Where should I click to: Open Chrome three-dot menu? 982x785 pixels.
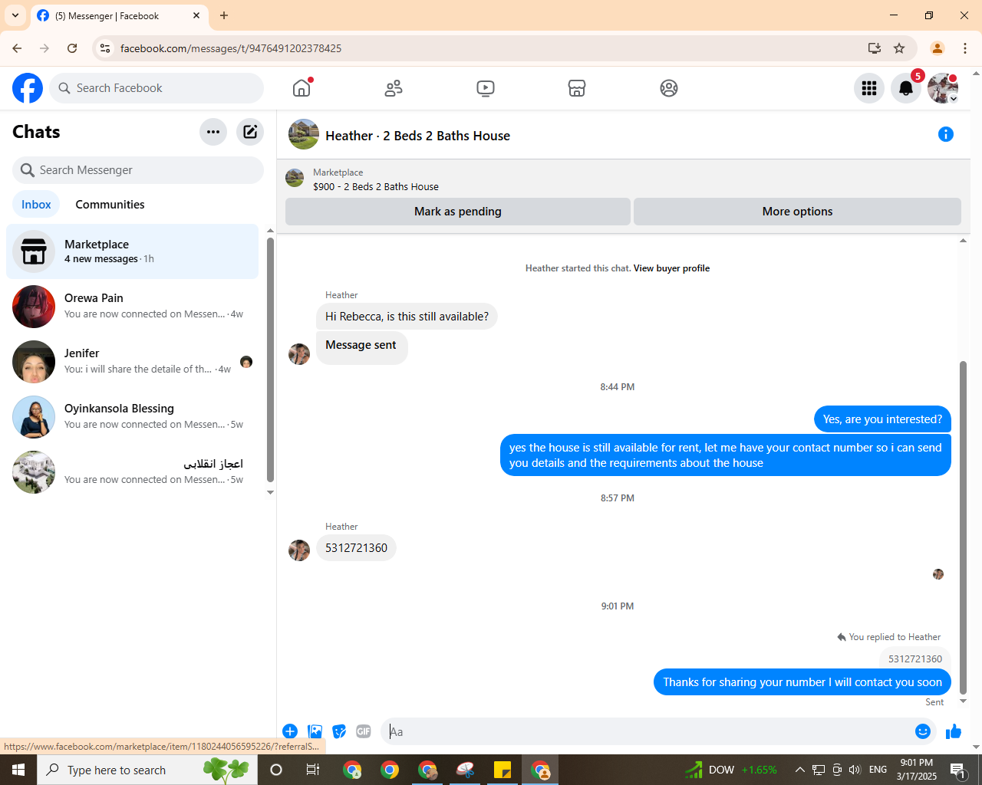(965, 48)
